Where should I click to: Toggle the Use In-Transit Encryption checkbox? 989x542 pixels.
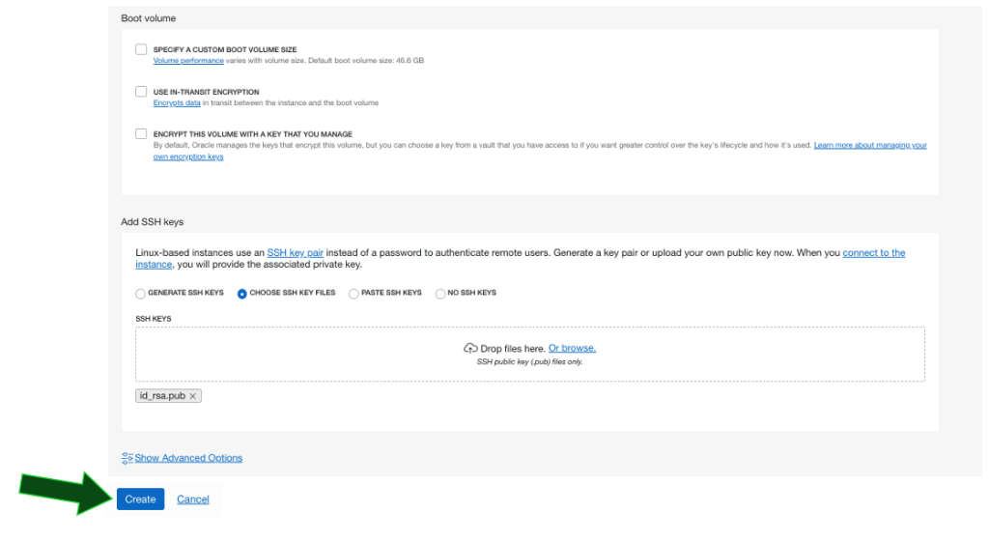tap(141, 92)
